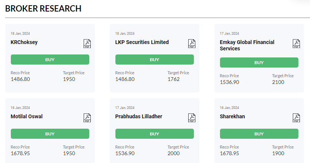Viewport: 310px width, 163px height.
Task: Click the Emkay target price 2100
Action: point(278,82)
